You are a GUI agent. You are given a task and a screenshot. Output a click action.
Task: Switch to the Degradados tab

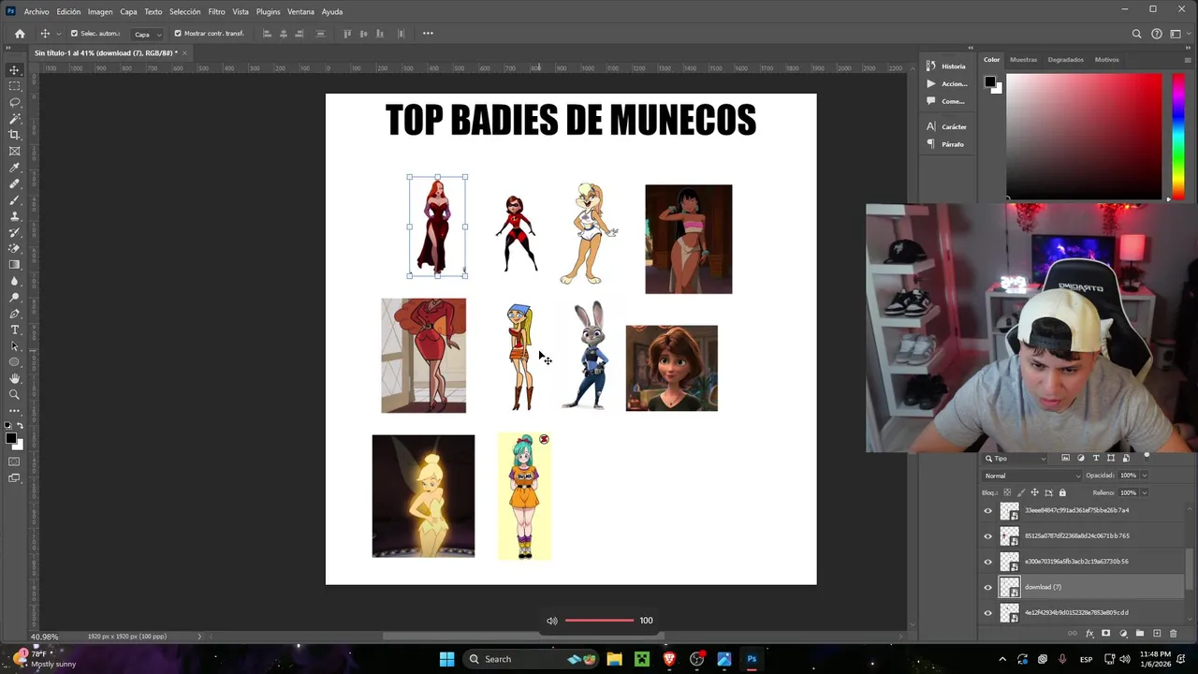point(1065,60)
